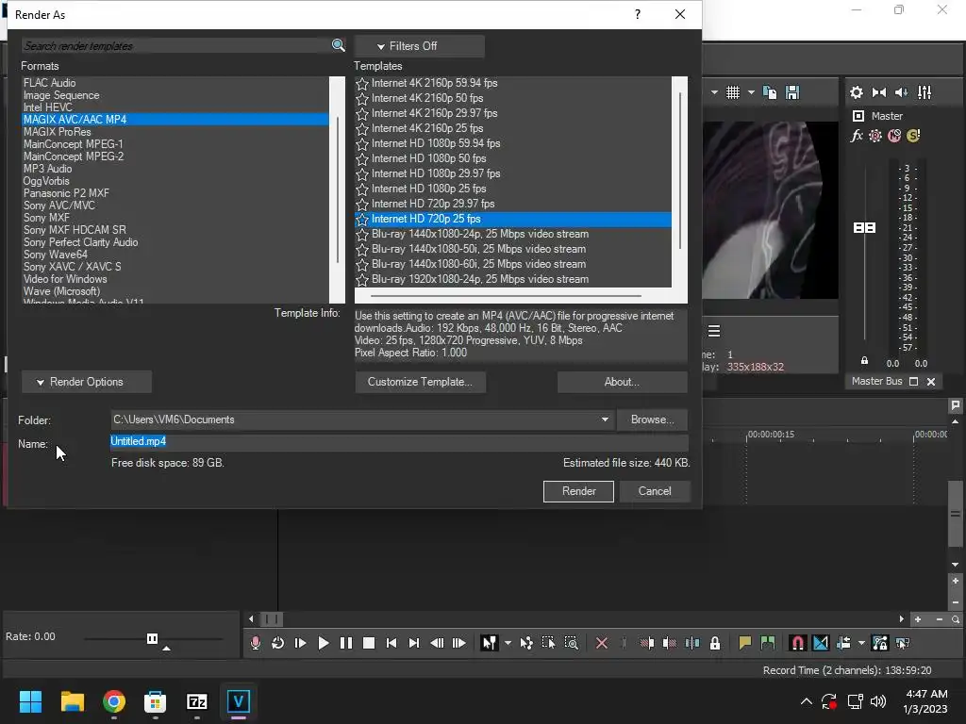Click the preview overlays grid icon
This screenshot has width=966, height=724.
coord(732,92)
